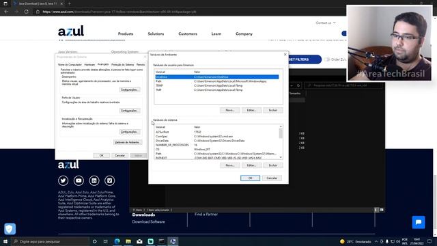Confirm the Variáveis de Ambiente dialog with OK
This screenshot has width=437, height=246.
(x=251, y=178)
